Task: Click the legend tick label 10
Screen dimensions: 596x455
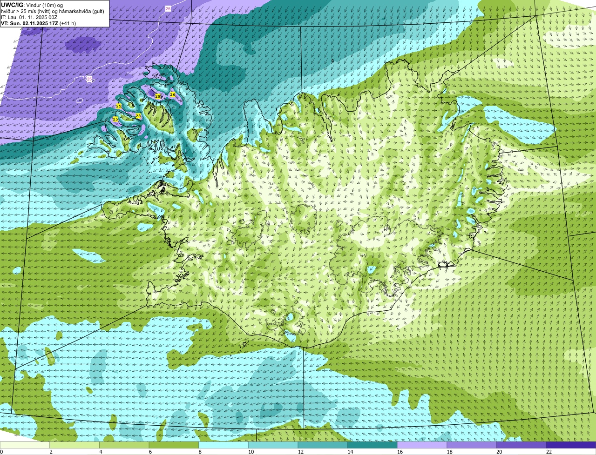Action: [251, 452]
